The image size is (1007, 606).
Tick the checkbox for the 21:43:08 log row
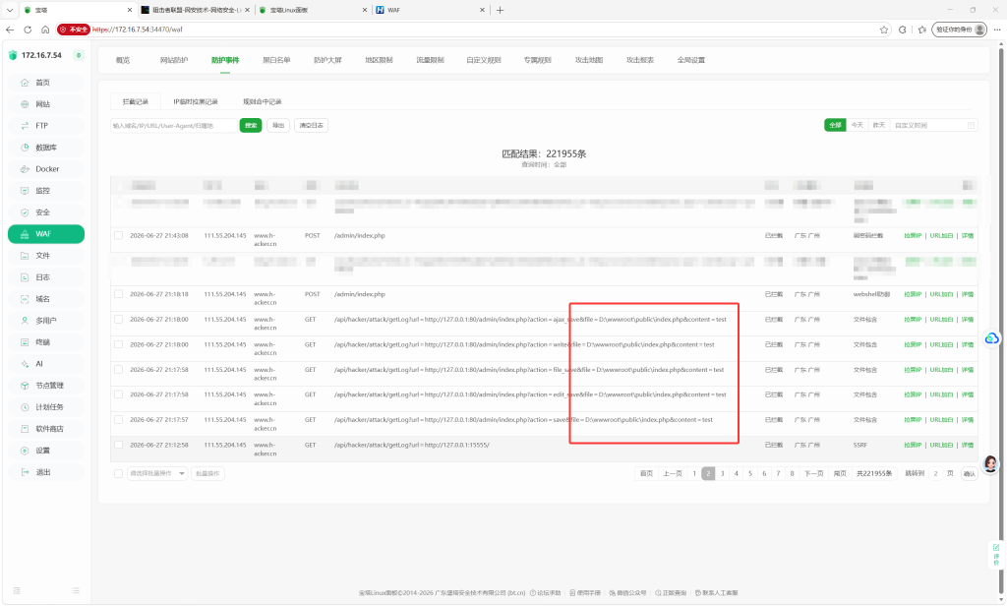pos(118,236)
